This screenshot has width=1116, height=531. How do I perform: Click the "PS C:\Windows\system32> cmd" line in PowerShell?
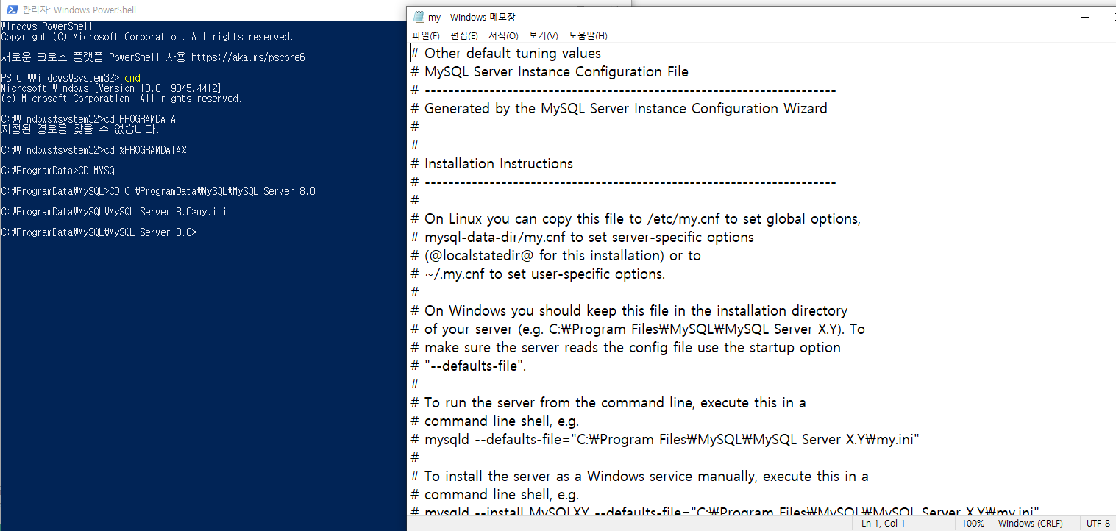[71, 77]
